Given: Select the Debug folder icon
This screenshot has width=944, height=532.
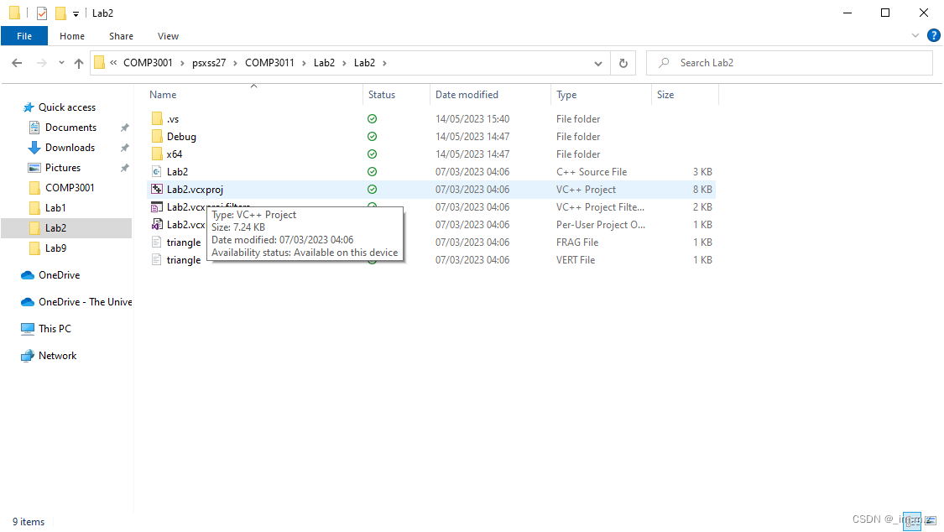Looking at the screenshot, I should coord(157,137).
